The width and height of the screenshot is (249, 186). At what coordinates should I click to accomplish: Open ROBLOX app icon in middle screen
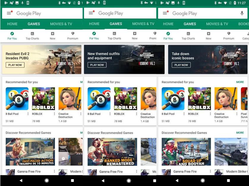click(x=126, y=99)
